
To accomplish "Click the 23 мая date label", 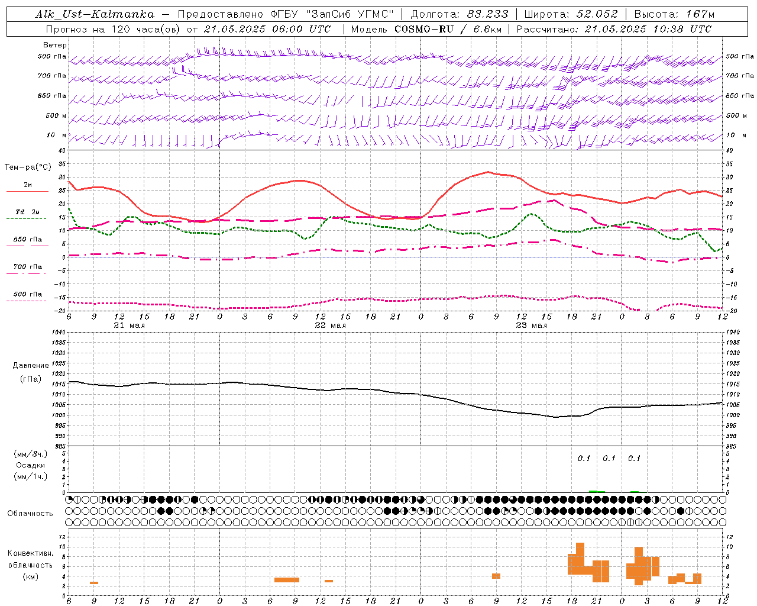I will (532, 325).
